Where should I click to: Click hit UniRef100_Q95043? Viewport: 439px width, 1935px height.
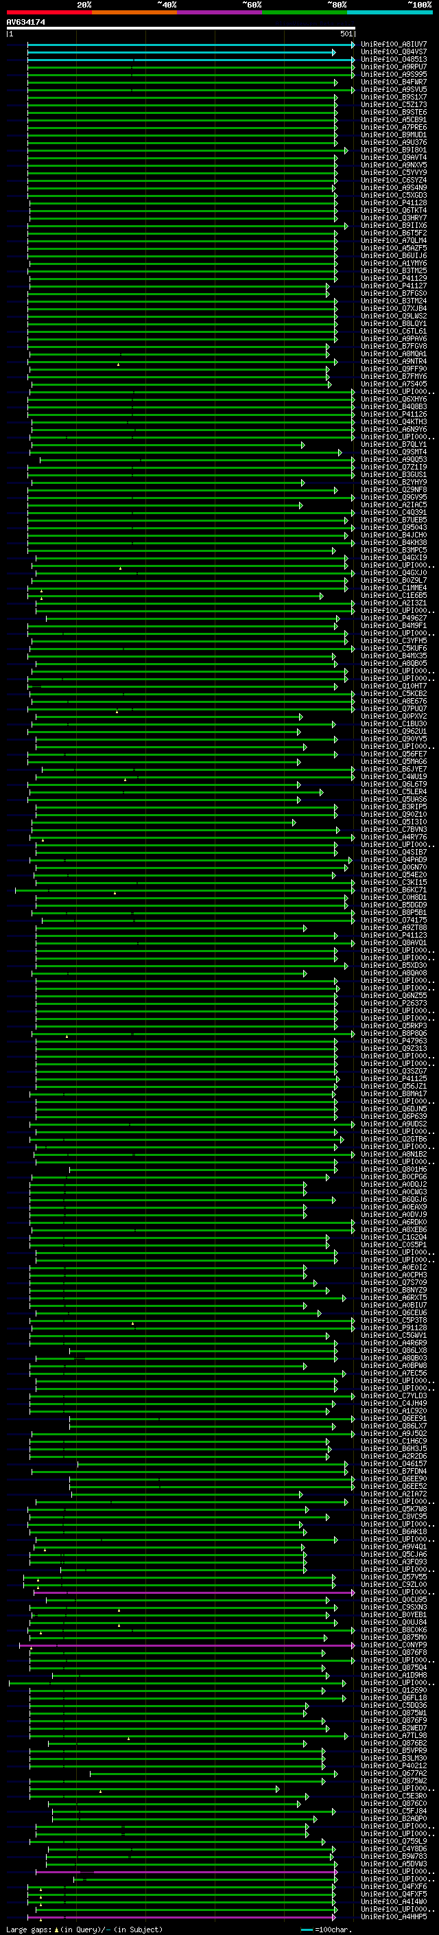click(393, 527)
